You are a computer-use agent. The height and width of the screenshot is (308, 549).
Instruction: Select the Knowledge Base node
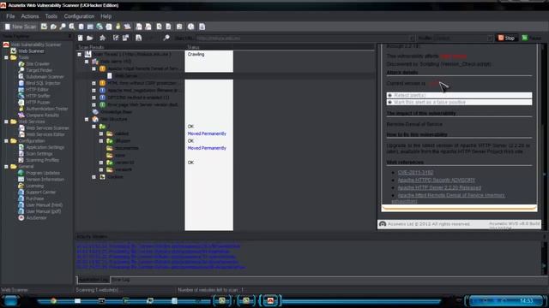point(116,112)
